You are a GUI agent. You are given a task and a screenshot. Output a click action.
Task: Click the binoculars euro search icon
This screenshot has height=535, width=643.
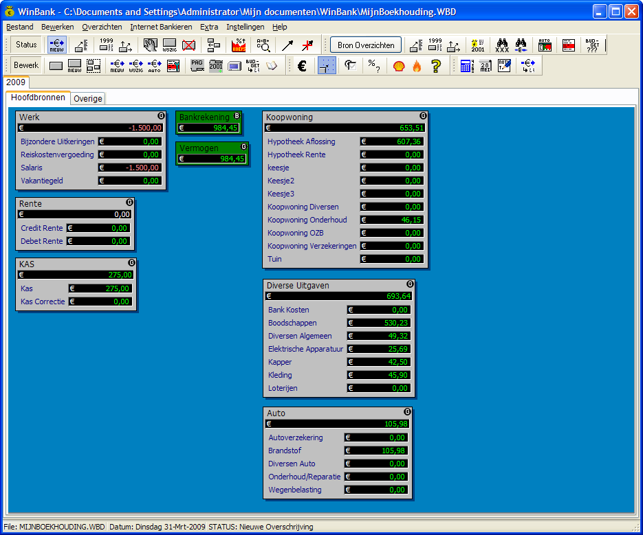tap(521, 45)
